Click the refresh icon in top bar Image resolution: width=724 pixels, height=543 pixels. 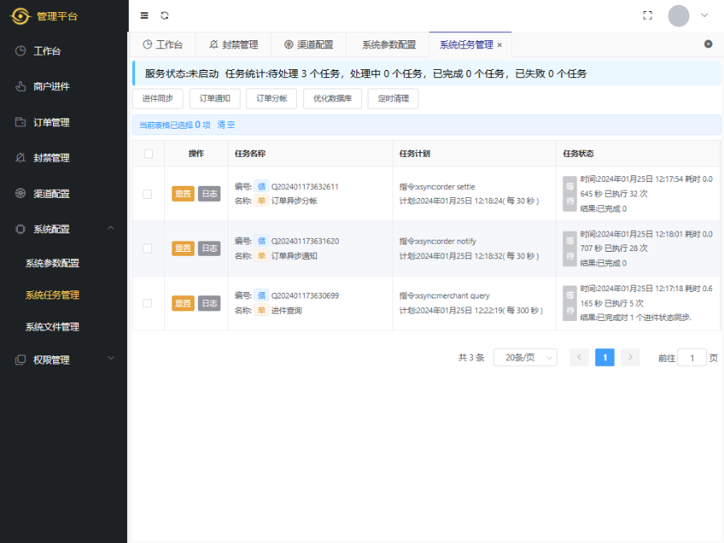(164, 16)
